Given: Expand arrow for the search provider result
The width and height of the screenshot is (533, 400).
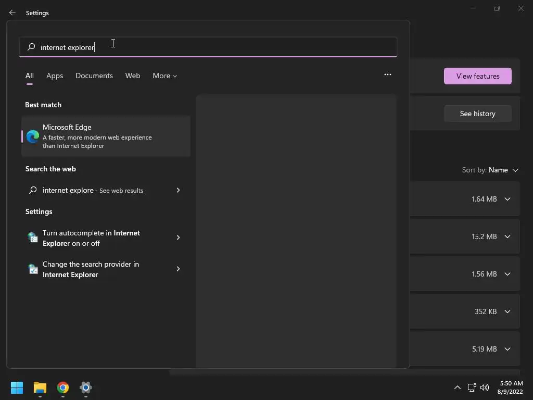Looking at the screenshot, I should coord(178,269).
